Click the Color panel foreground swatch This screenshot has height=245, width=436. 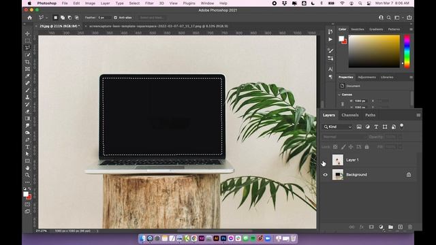pyautogui.click(x=341, y=39)
